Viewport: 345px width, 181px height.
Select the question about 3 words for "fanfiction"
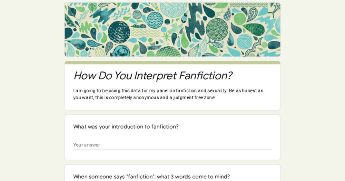(x=151, y=177)
